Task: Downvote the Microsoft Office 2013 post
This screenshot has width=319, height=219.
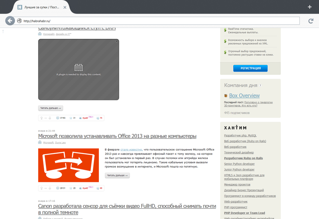Action: tap(49, 188)
